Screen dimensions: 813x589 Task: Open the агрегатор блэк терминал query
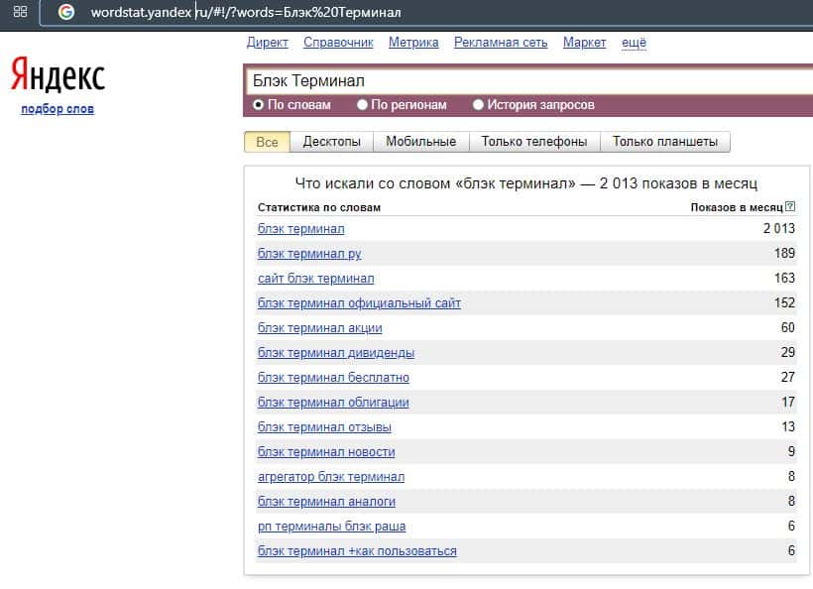coord(331,477)
